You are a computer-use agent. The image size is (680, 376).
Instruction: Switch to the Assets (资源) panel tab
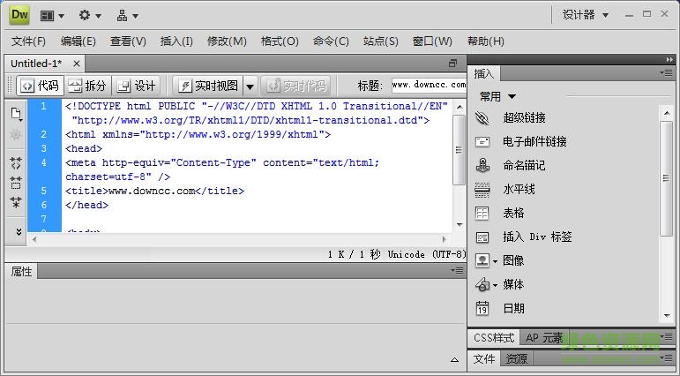(x=517, y=358)
